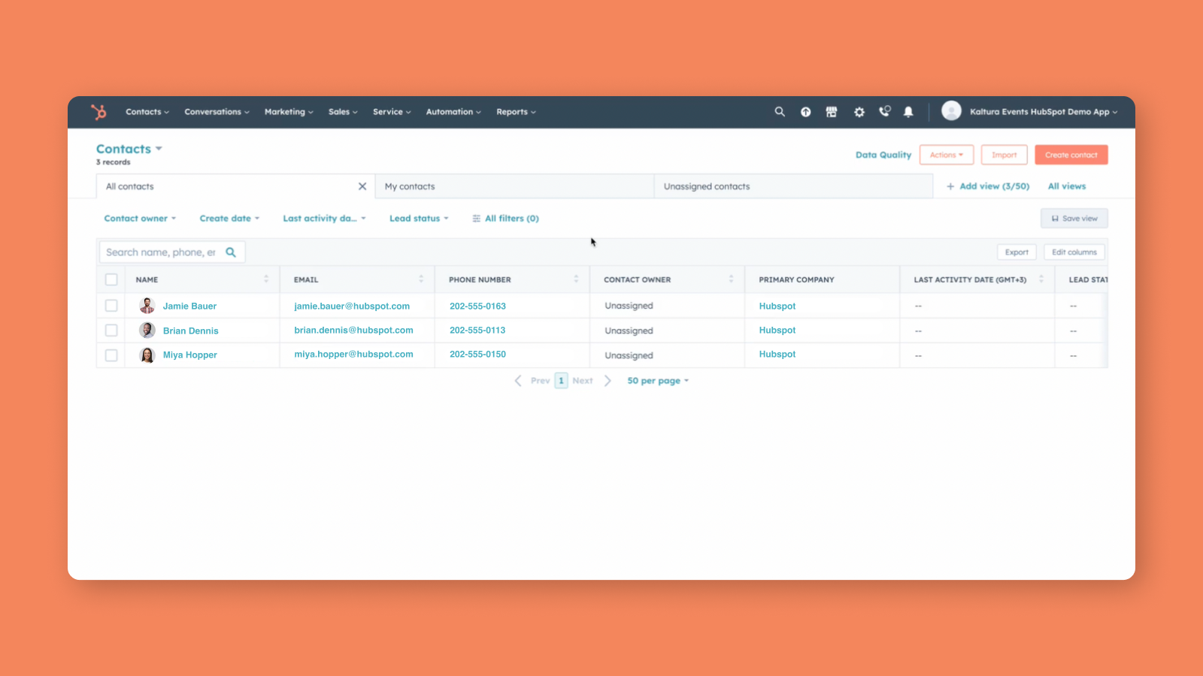The height and width of the screenshot is (676, 1203).
Task: Open the Marketing menu
Action: tap(289, 112)
